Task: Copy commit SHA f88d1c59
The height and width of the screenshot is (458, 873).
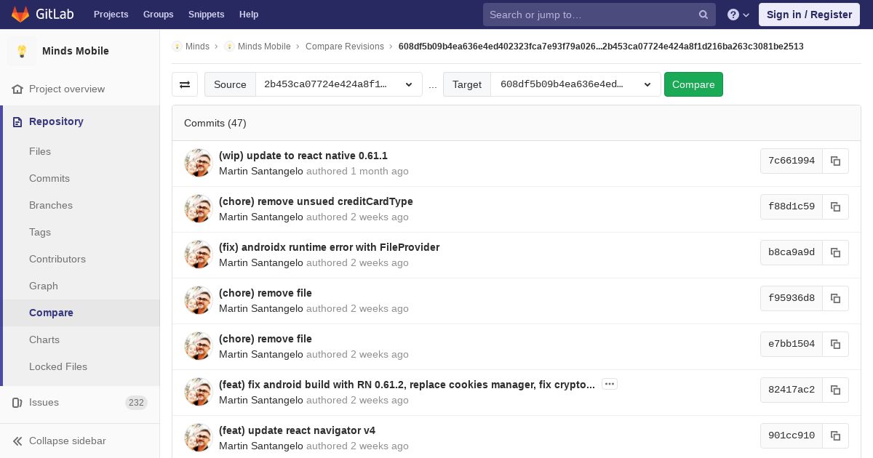Action: pyautogui.click(x=835, y=206)
